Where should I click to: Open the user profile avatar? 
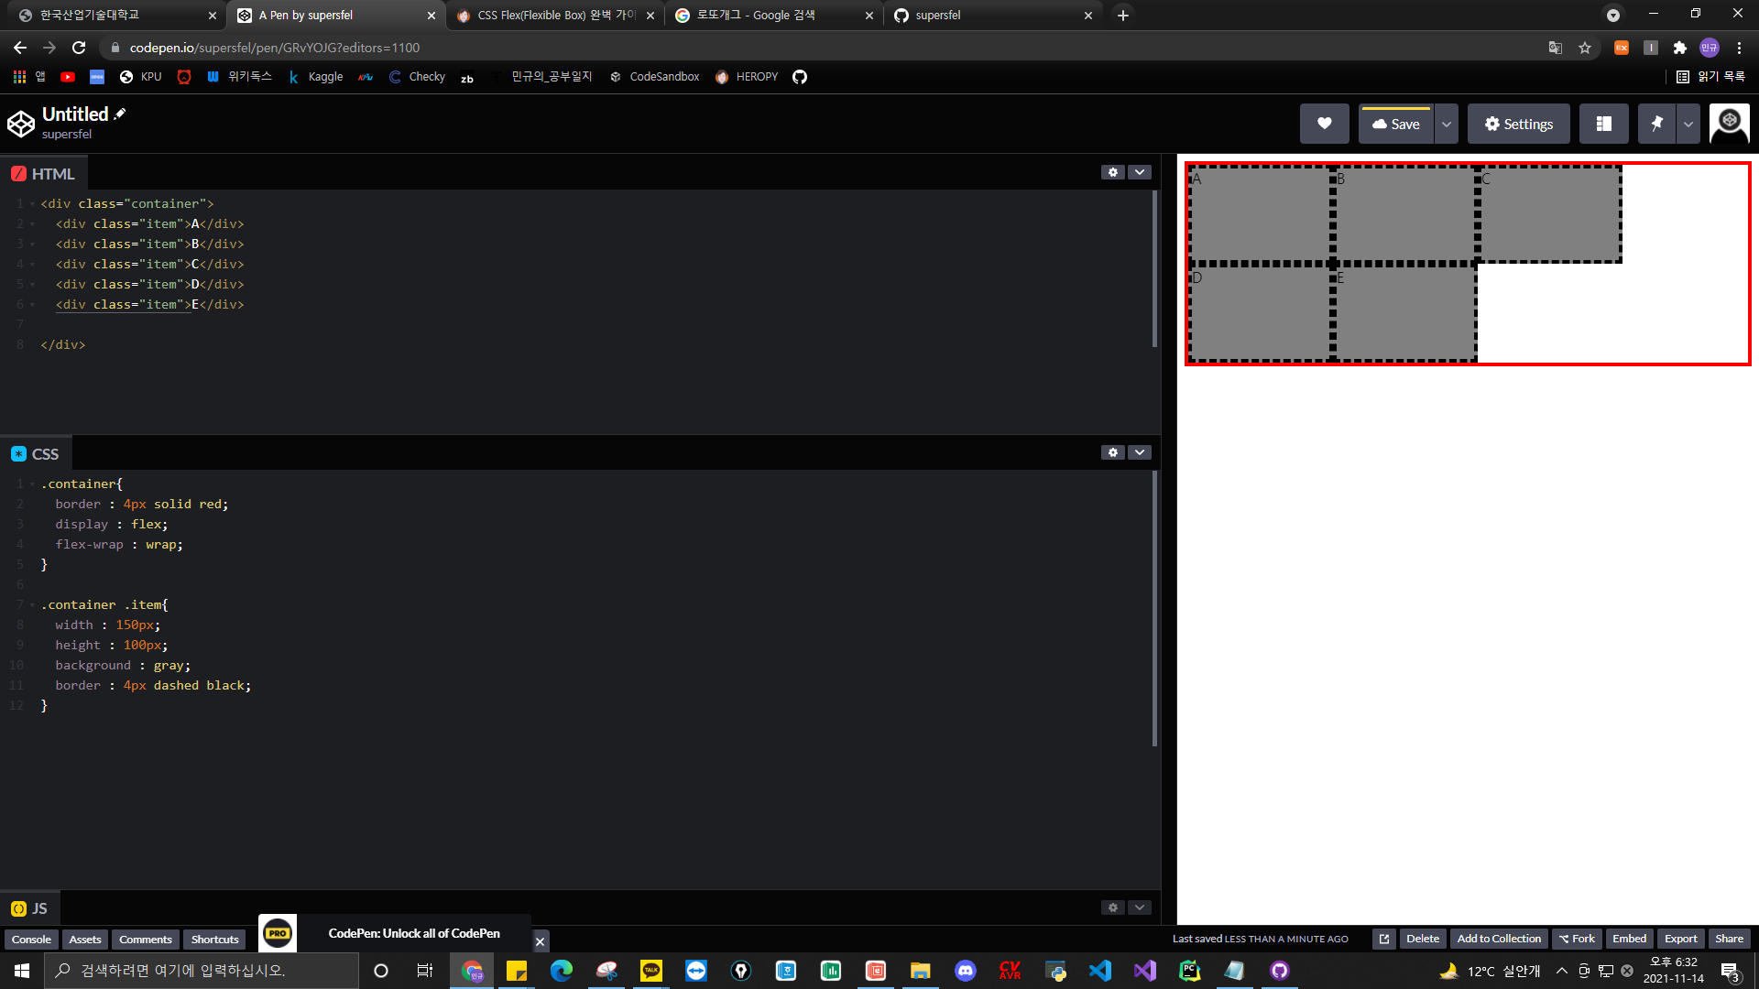[1729, 124]
